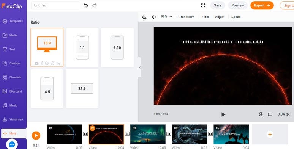Image resolution: width=294 pixels, height=149 pixels.
Task: Select storyboard clip 03 thumbnail
Action: 148,134
